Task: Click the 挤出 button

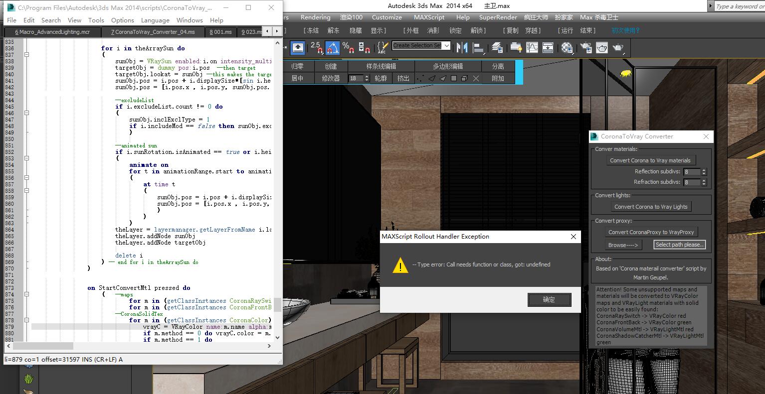Action: point(403,78)
